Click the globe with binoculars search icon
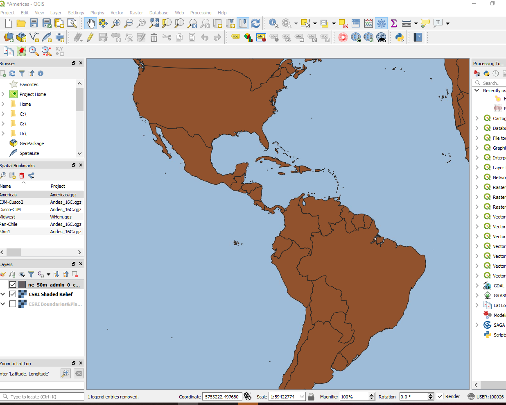 [381, 38]
